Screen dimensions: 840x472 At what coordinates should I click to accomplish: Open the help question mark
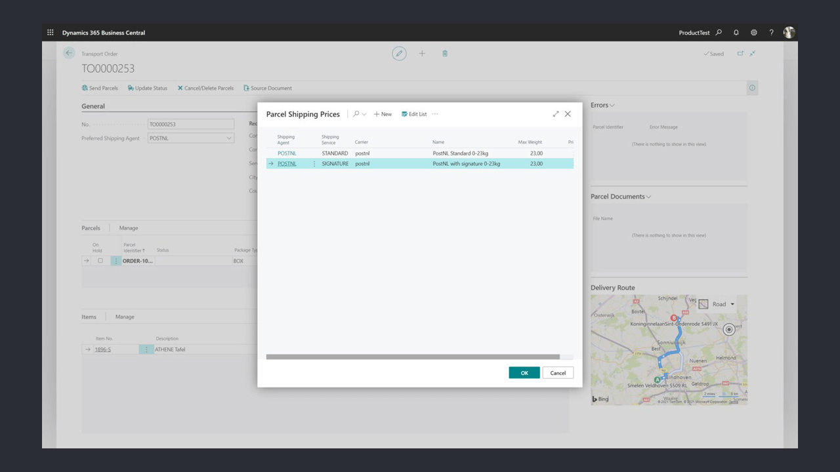pyautogui.click(x=771, y=33)
